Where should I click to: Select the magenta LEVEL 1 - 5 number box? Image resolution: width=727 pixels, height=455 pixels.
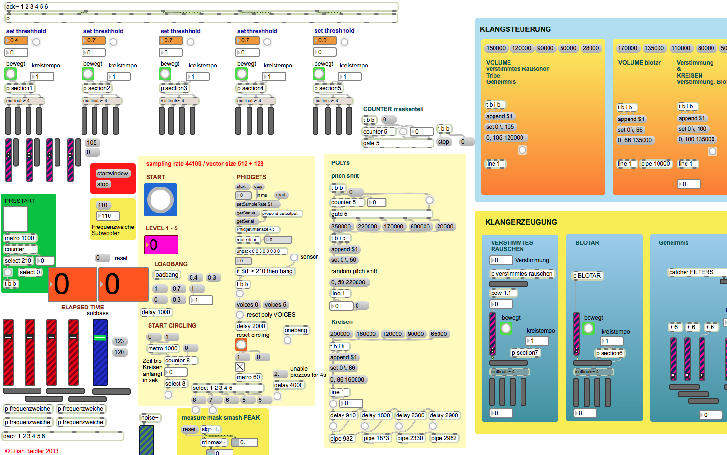coord(161,245)
